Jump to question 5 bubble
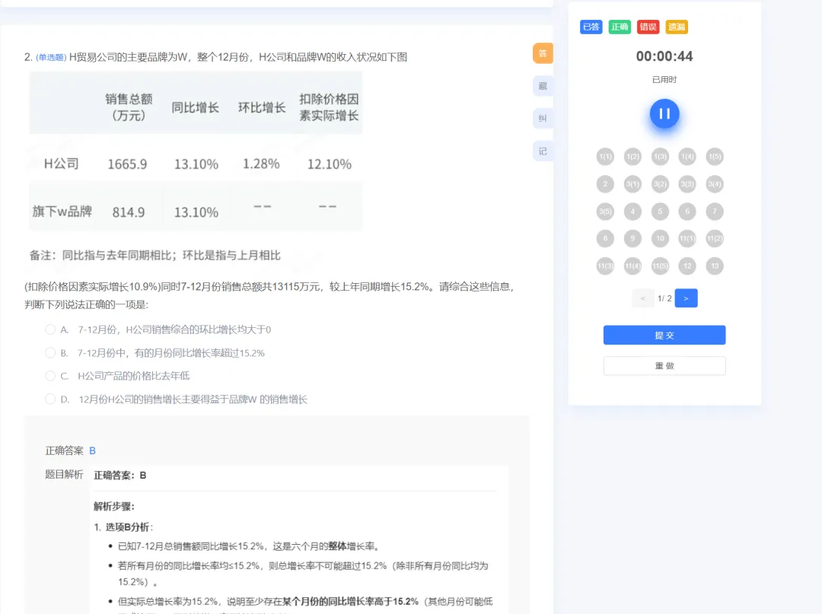Image resolution: width=822 pixels, height=614 pixels. [x=660, y=211]
